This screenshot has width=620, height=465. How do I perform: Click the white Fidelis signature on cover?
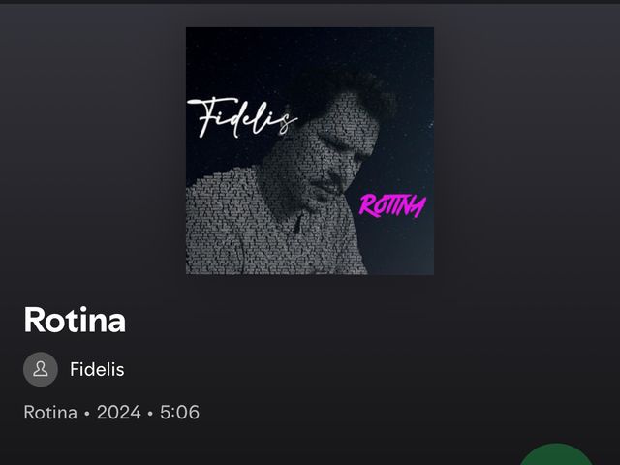coord(242,117)
